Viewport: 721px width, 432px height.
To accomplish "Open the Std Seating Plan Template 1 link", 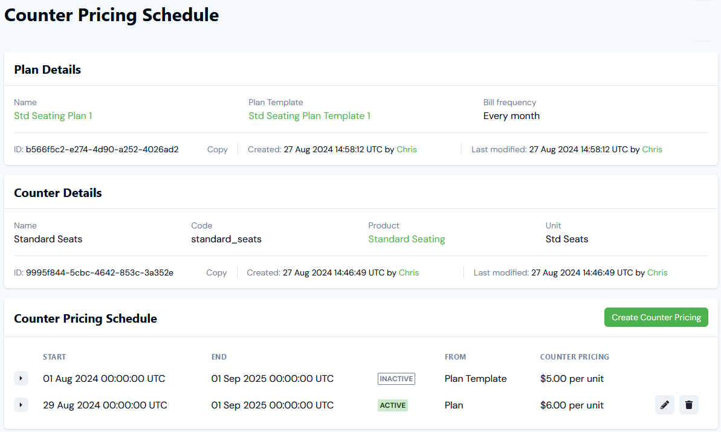I will click(309, 115).
